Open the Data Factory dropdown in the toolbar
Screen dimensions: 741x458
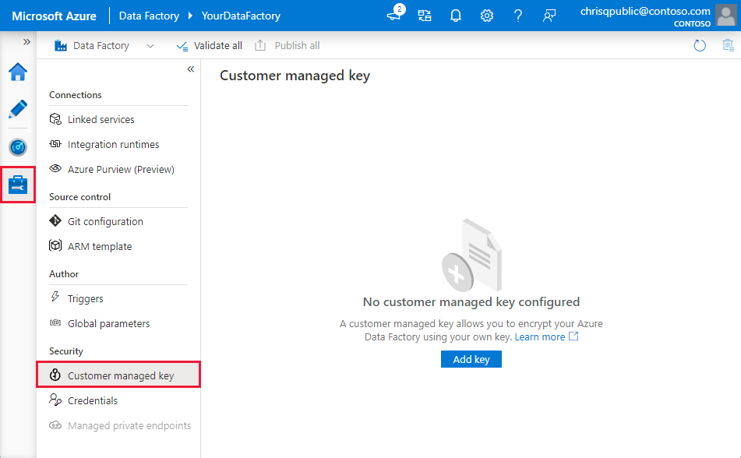point(151,45)
